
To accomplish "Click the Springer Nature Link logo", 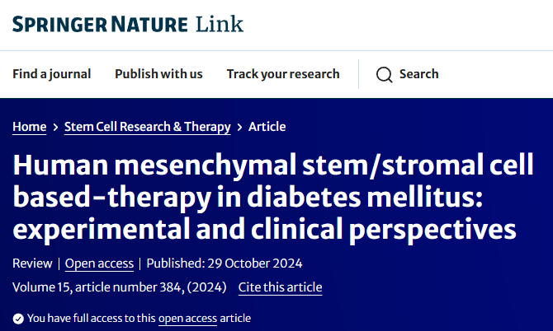I will tap(128, 24).
